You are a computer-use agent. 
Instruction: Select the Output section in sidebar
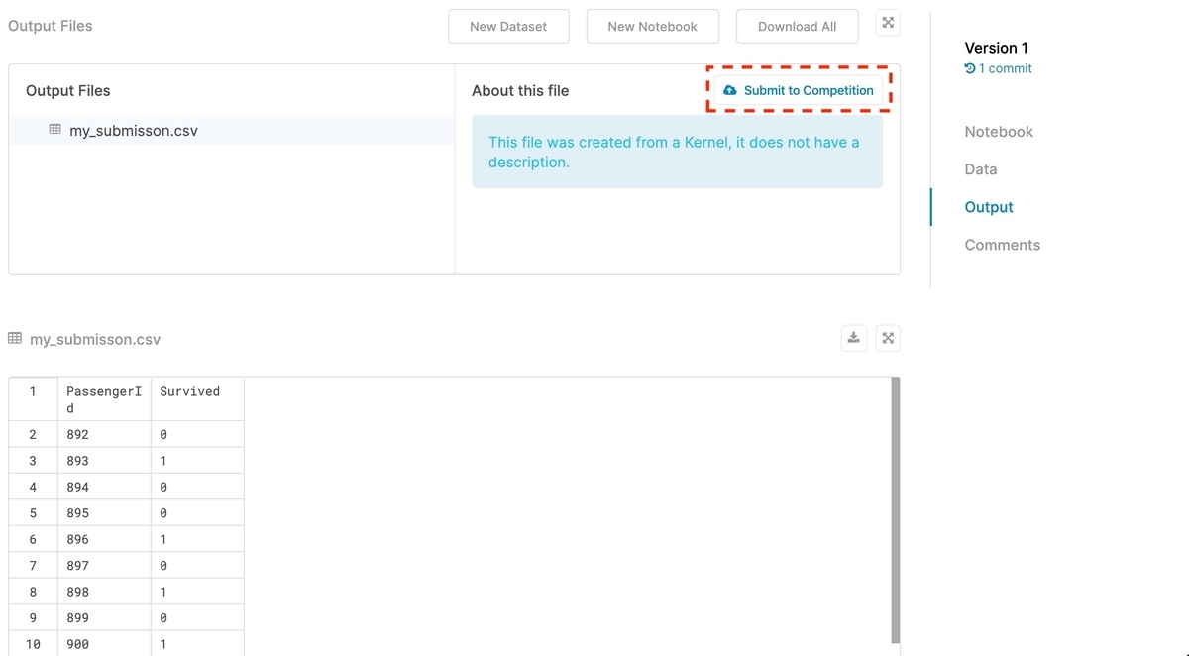pyautogui.click(x=989, y=207)
